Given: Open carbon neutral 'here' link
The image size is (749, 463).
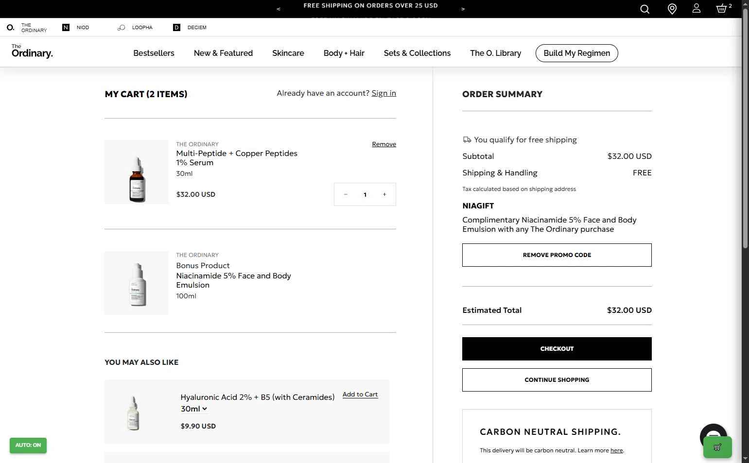Looking at the screenshot, I should click(x=616, y=450).
